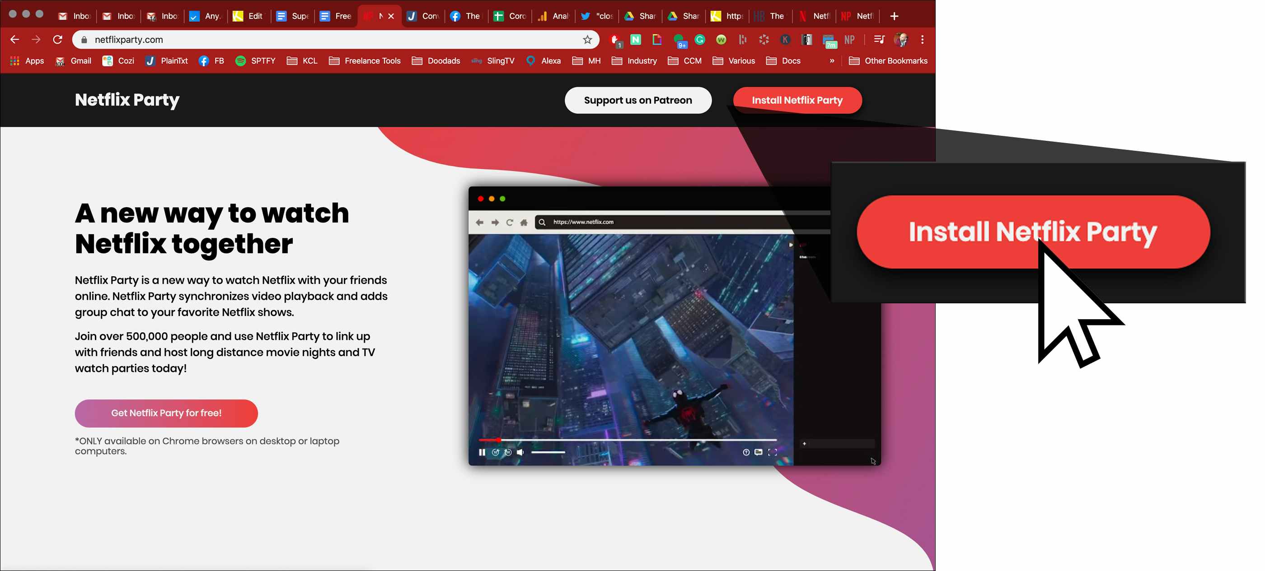Bookmark this page with the star icon

[587, 40]
